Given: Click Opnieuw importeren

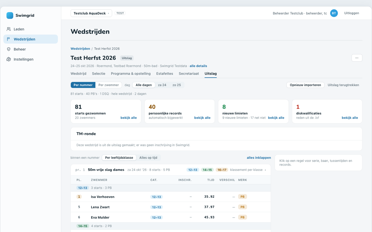Looking at the screenshot, I should pos(305,85).
